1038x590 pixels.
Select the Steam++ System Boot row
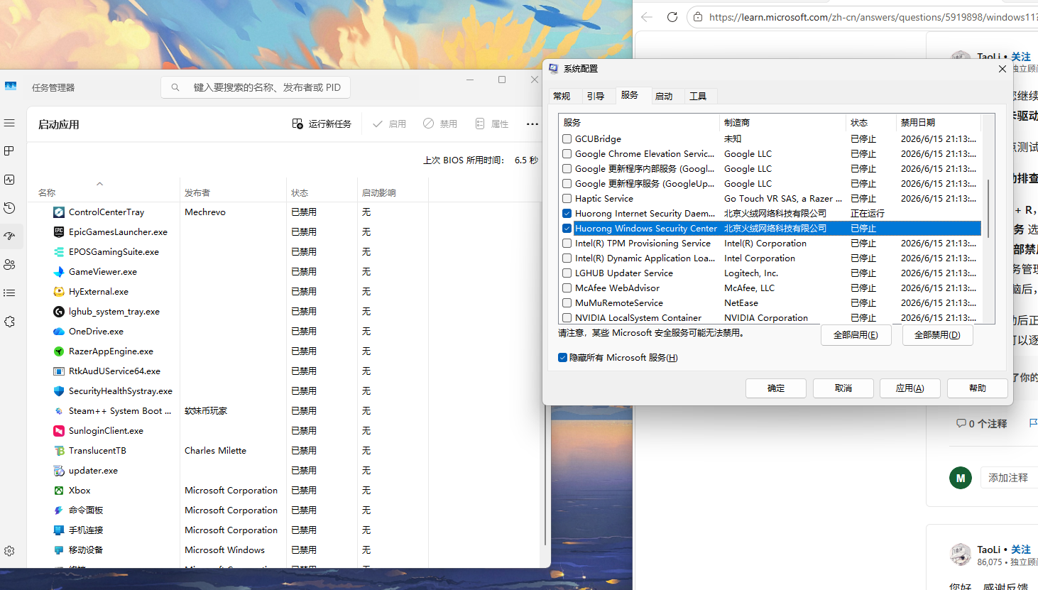pos(284,411)
